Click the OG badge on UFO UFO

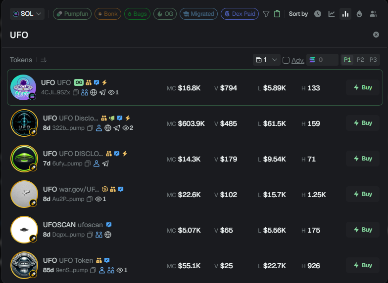click(79, 82)
